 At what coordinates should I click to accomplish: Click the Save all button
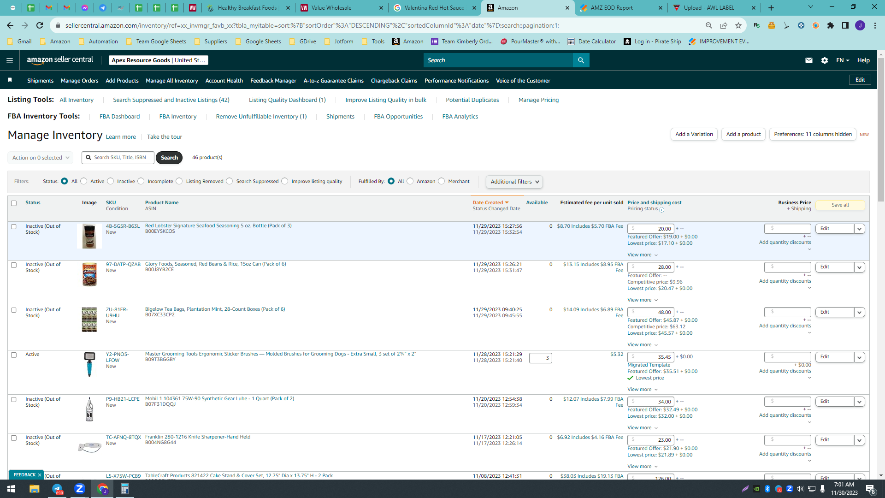(x=840, y=205)
